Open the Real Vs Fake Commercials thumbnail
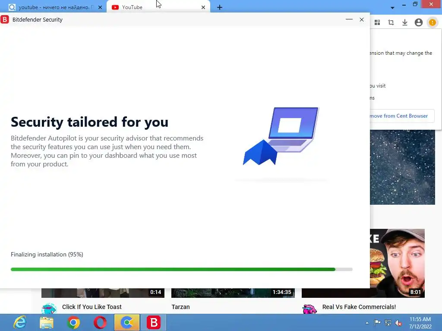The height and width of the screenshot is (331, 442). pyautogui.click(x=397, y=263)
